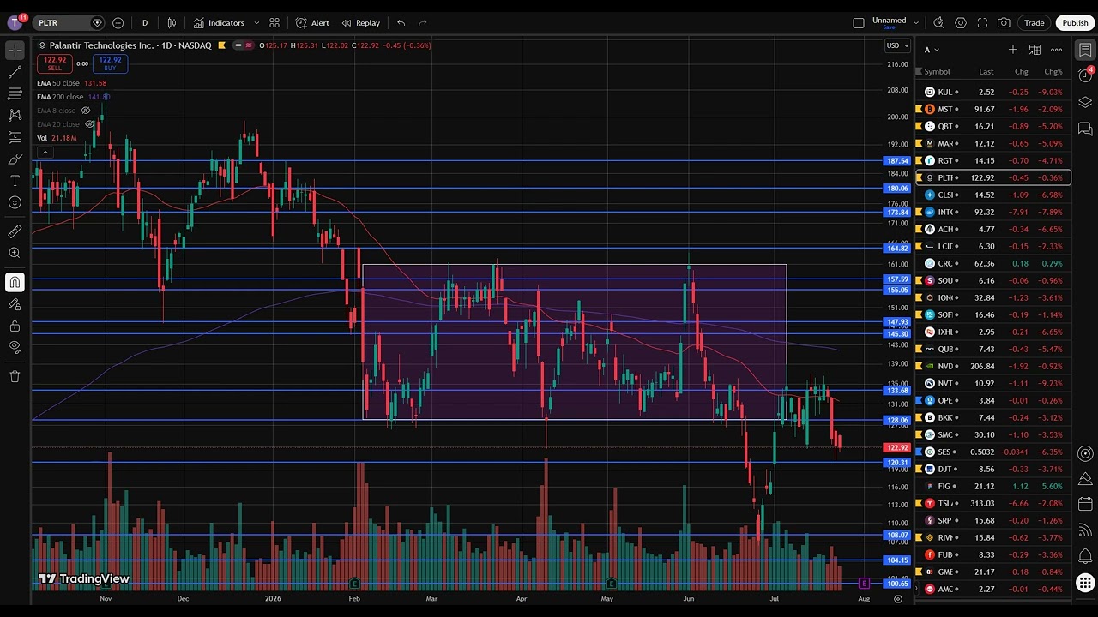Add symbol to watchlist plus icon
This screenshot has height=617, width=1098.
[x=1012, y=50]
